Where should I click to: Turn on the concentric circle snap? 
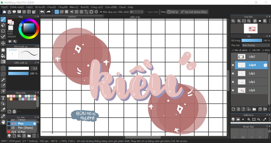click(x=82, y=12)
